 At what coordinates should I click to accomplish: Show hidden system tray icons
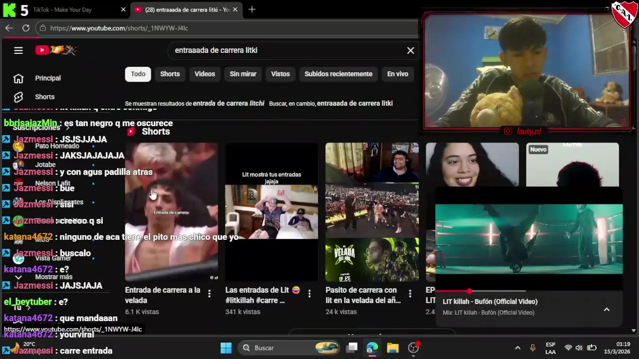tap(518, 348)
